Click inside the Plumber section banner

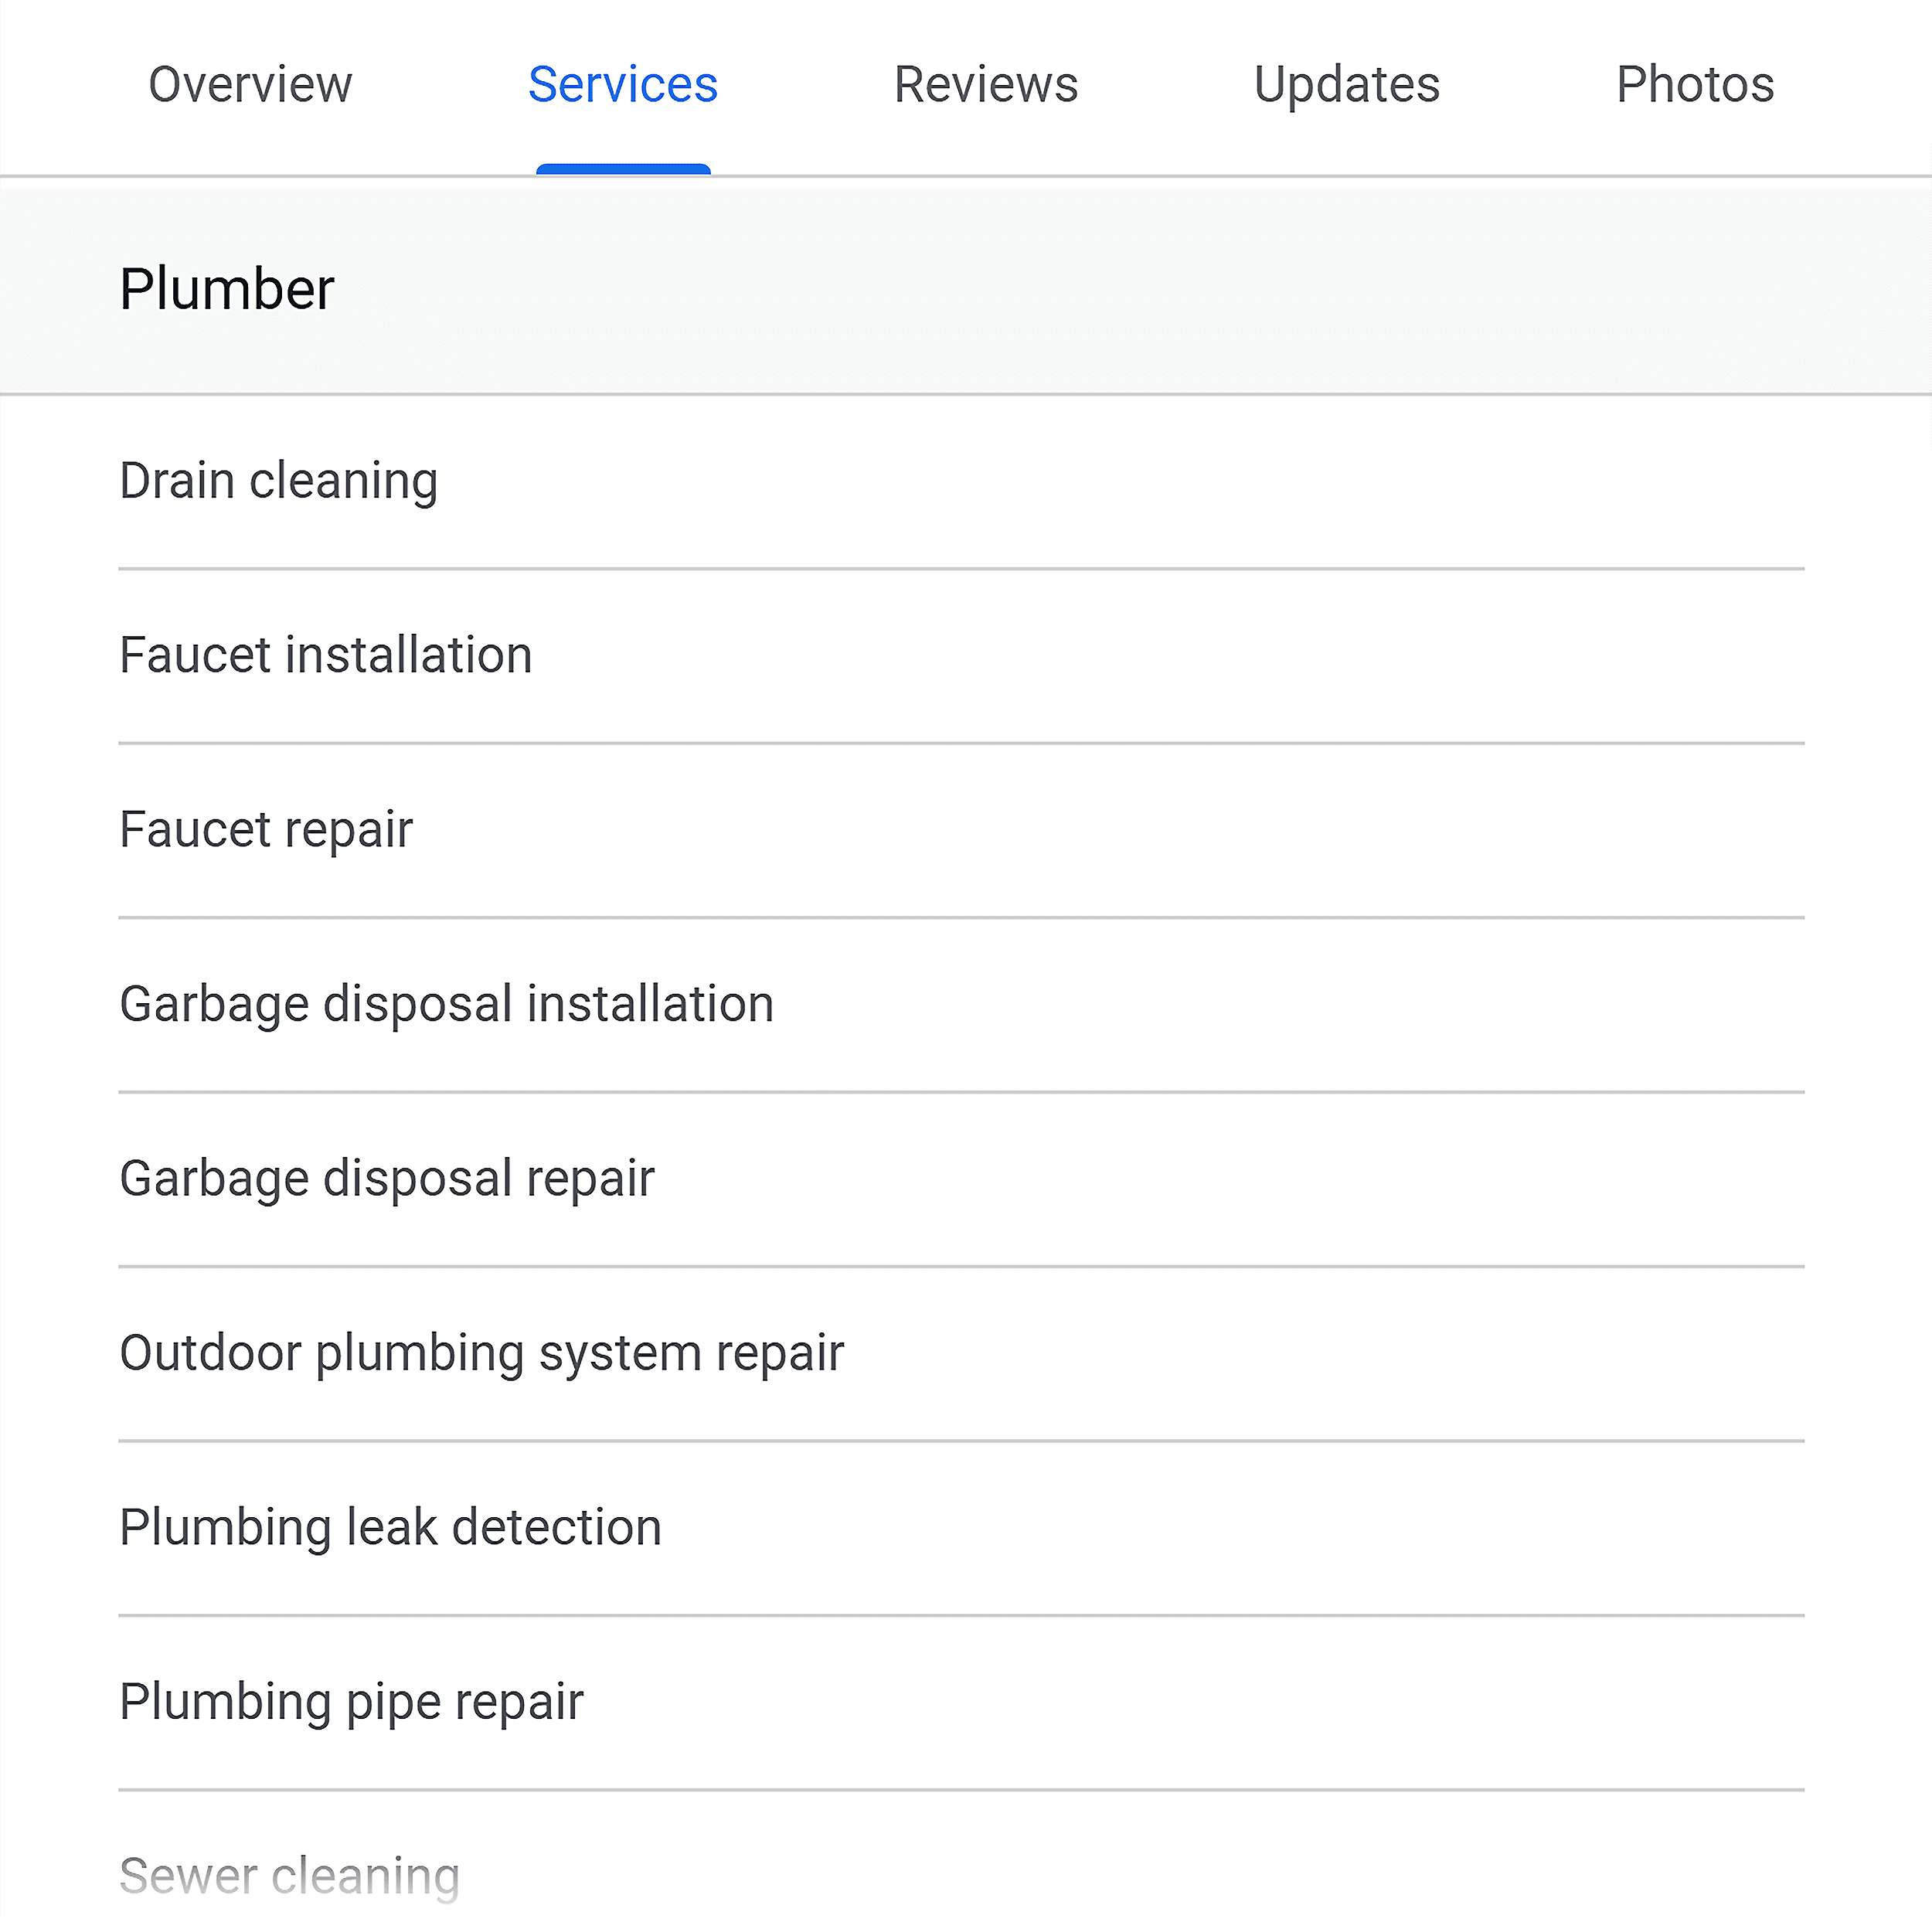pos(960,288)
